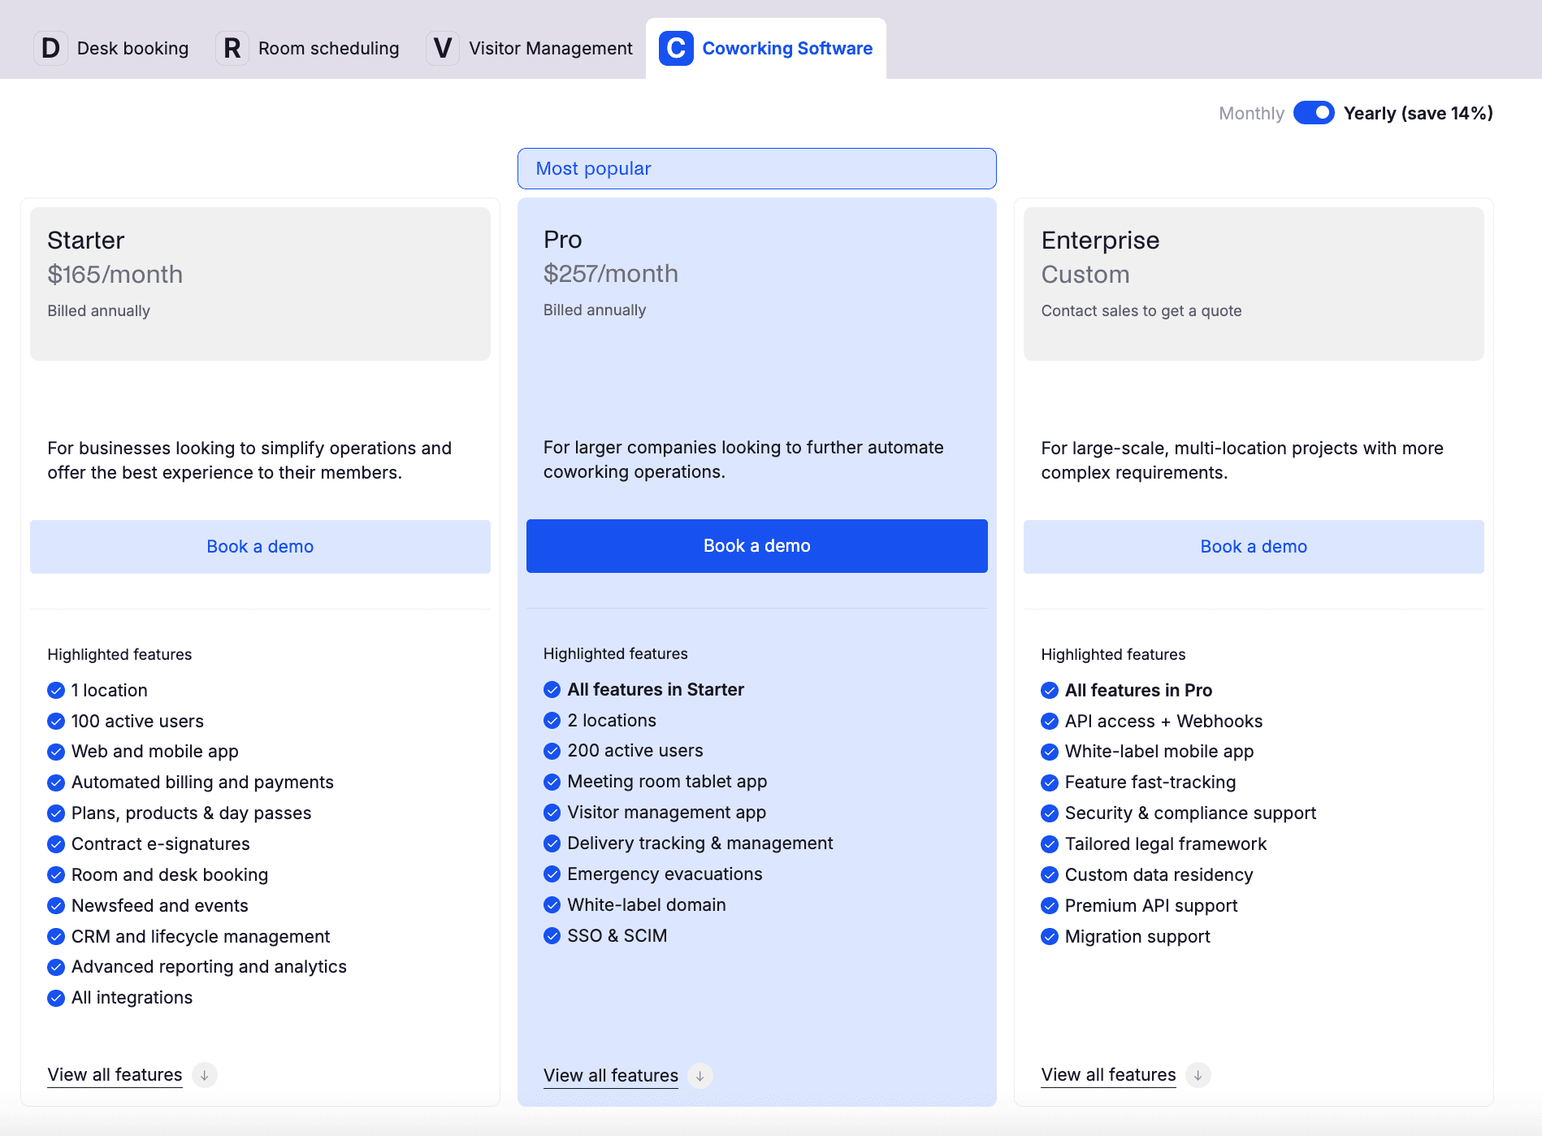Expand Starter plan features via down arrow
The image size is (1542, 1136).
click(204, 1074)
